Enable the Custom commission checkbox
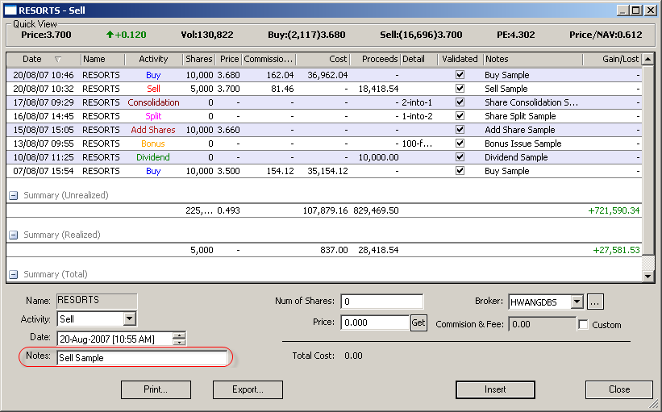Viewport: 662px width, 412px height. pyautogui.click(x=583, y=325)
